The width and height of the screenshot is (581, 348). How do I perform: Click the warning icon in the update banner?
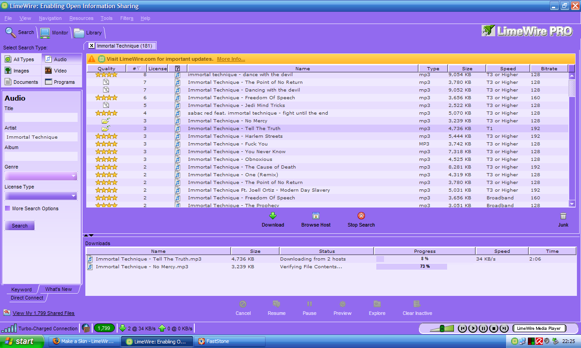pyautogui.click(x=92, y=59)
